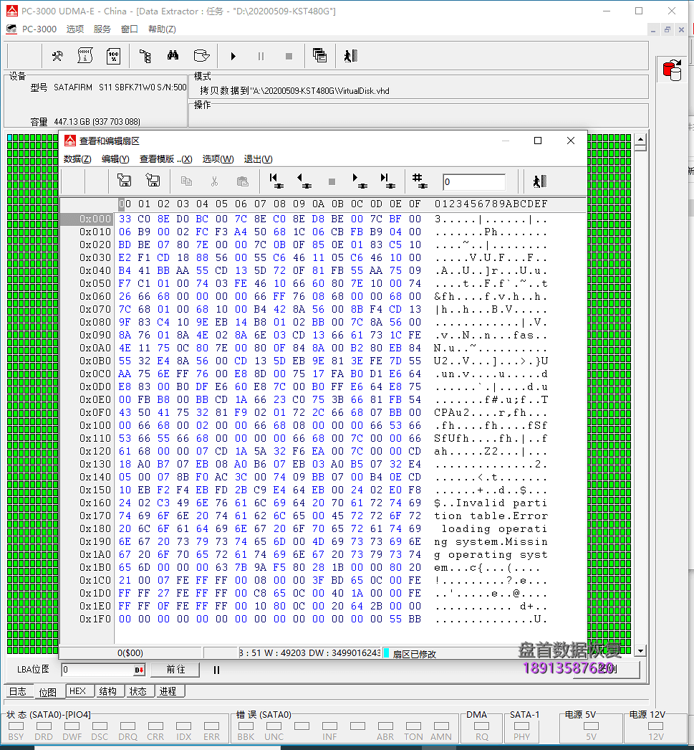Jump to last sector icon
The image size is (694, 750).
point(387,181)
